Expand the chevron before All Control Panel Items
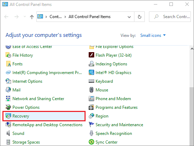Image resolution: width=194 pixels, height=146 pixels. tap(65, 17)
